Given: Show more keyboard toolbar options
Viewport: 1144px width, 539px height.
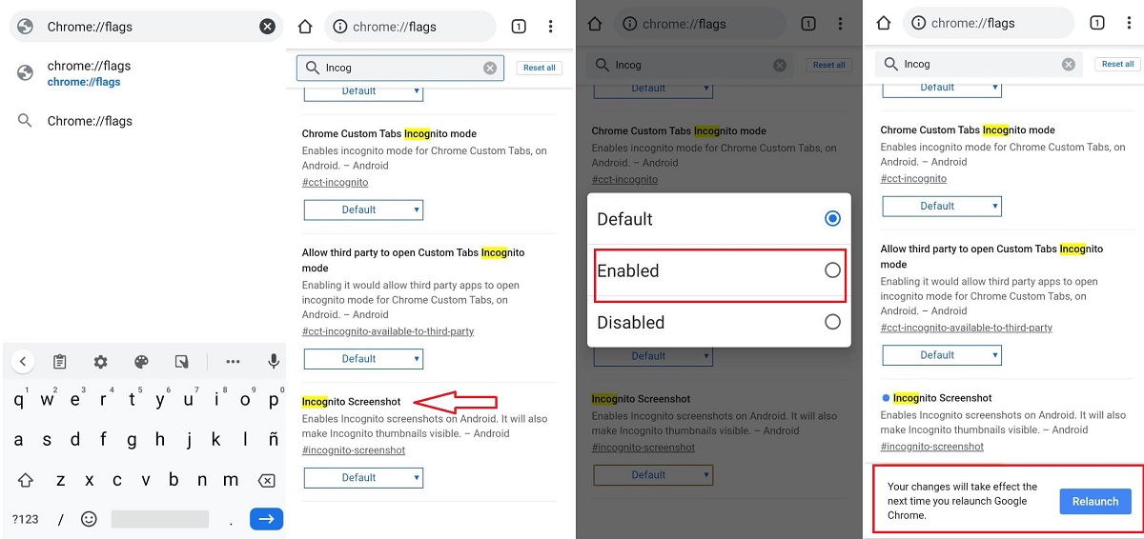Looking at the screenshot, I should (x=233, y=362).
